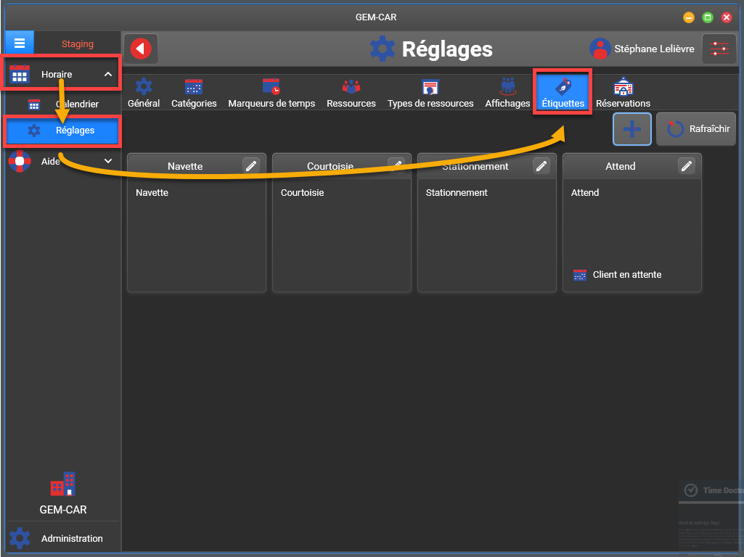Click the Administration gear icon
Image resolution: width=744 pixels, height=557 pixels.
coord(20,539)
